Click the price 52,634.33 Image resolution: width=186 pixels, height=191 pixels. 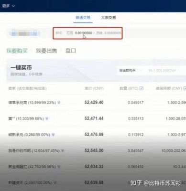tap(94, 167)
